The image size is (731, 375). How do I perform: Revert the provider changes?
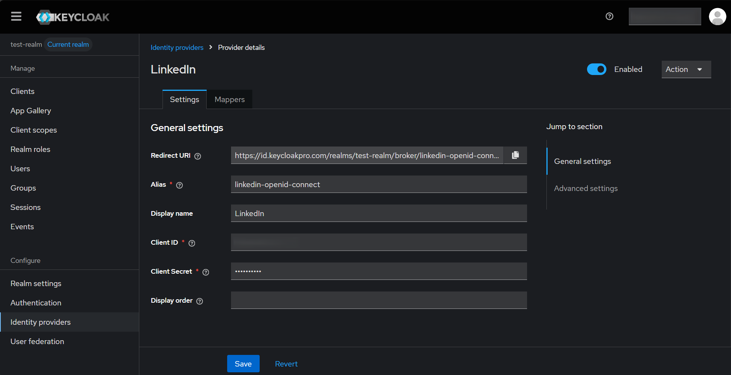(x=286, y=364)
